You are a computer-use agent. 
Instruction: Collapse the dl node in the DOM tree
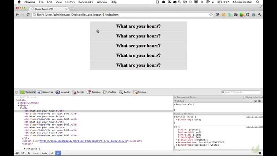(21, 108)
